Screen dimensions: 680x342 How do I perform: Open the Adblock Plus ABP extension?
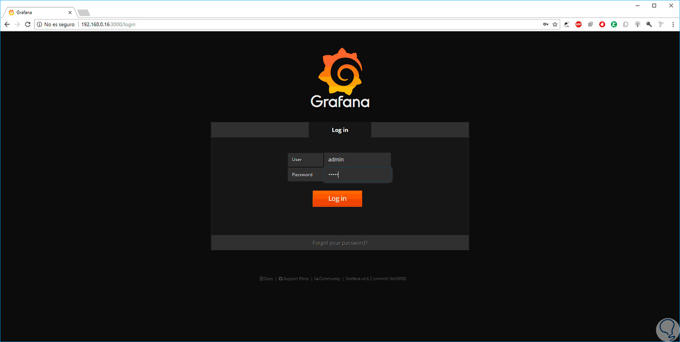(x=578, y=24)
